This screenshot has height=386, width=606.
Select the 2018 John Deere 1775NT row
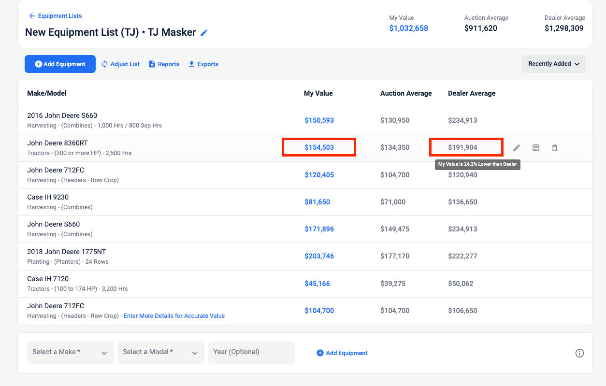(305, 256)
